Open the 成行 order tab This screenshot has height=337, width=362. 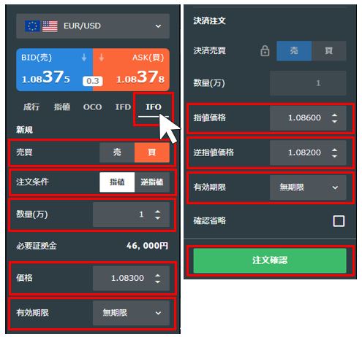click(x=31, y=106)
